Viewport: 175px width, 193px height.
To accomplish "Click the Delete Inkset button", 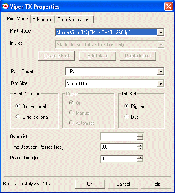I will [138, 56].
